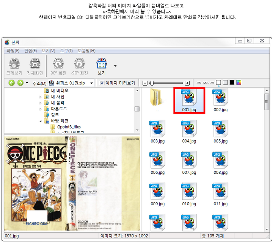Expand the 다운로드 tree node
Image resolution: width=273 pixels, height=245 pixels.
click(41, 109)
